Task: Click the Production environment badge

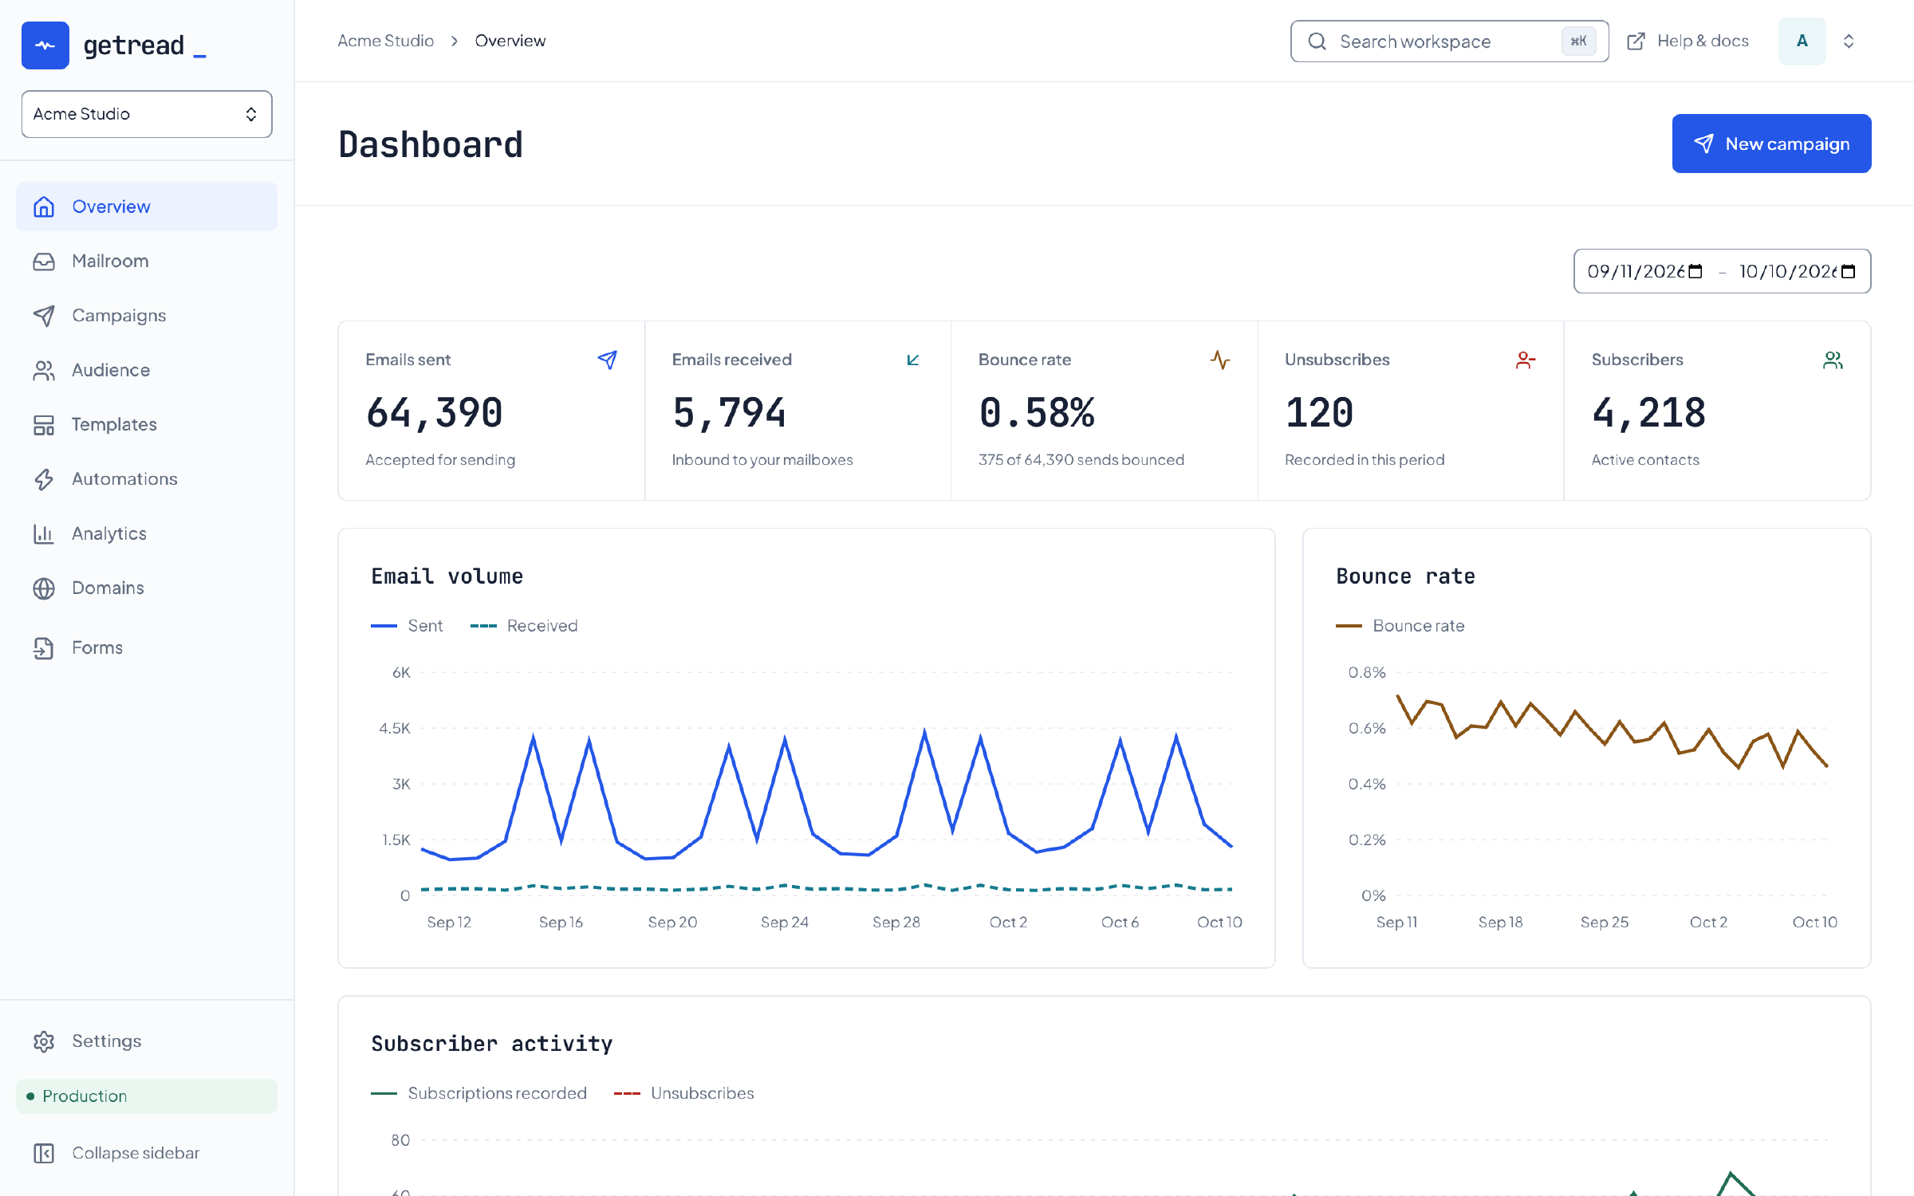Action: tap(147, 1096)
